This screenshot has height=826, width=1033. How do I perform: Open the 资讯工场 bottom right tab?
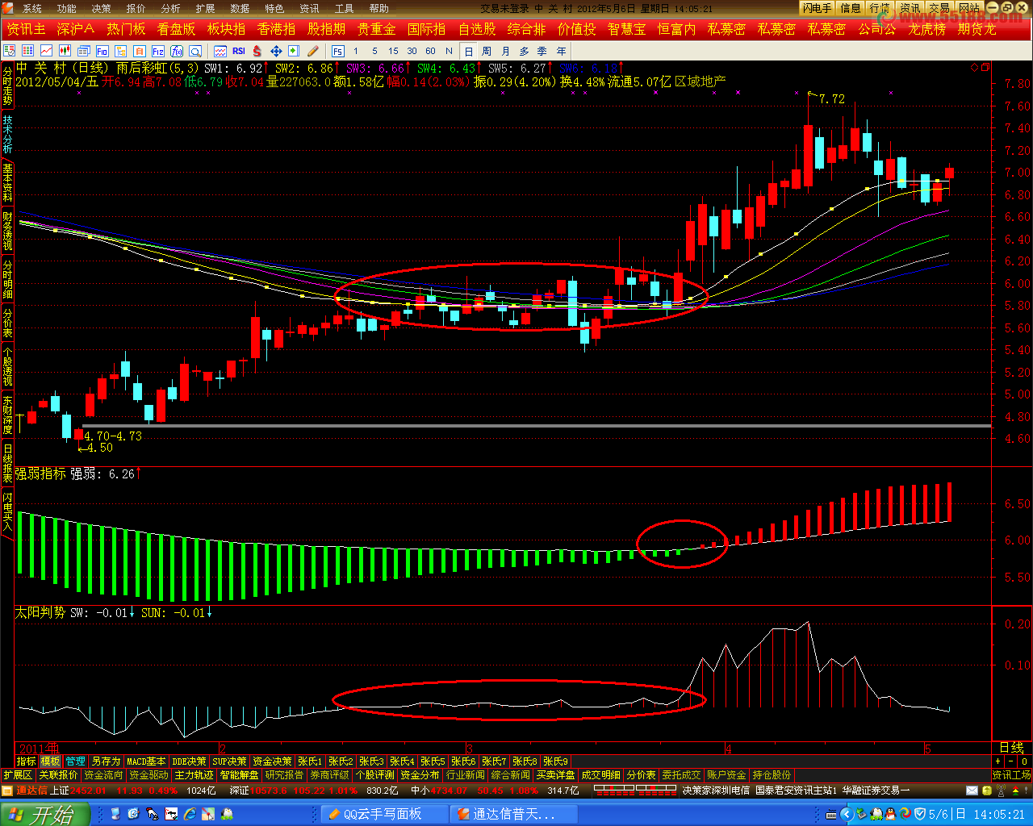coord(1011,775)
